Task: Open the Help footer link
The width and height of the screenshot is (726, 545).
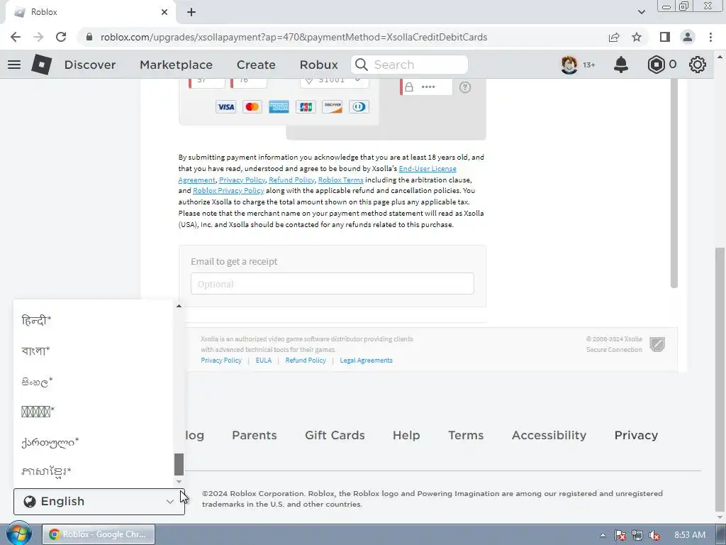Action: [x=406, y=435]
